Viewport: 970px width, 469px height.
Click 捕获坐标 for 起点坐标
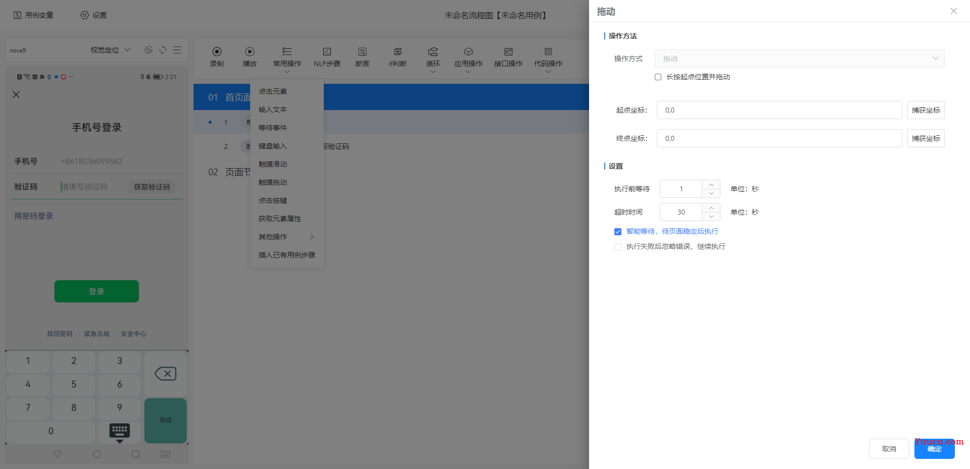click(926, 110)
